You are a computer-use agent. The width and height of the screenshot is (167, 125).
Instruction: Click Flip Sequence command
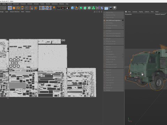coord(113,83)
